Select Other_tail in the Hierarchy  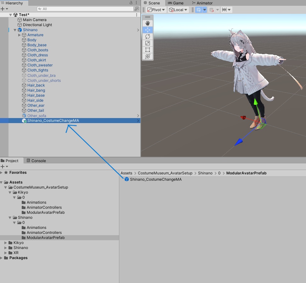(36, 110)
